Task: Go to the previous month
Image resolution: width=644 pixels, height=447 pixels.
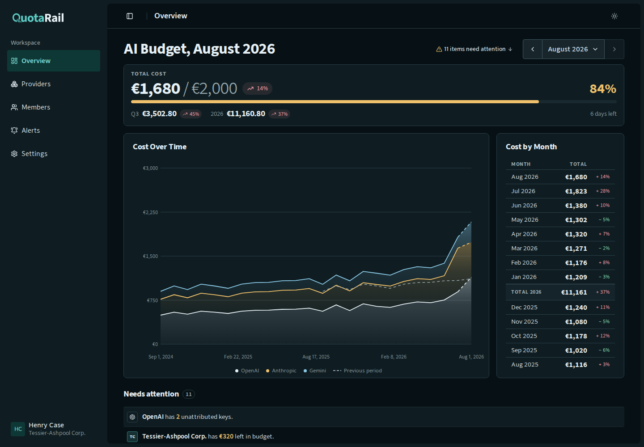Action: [x=533, y=49]
